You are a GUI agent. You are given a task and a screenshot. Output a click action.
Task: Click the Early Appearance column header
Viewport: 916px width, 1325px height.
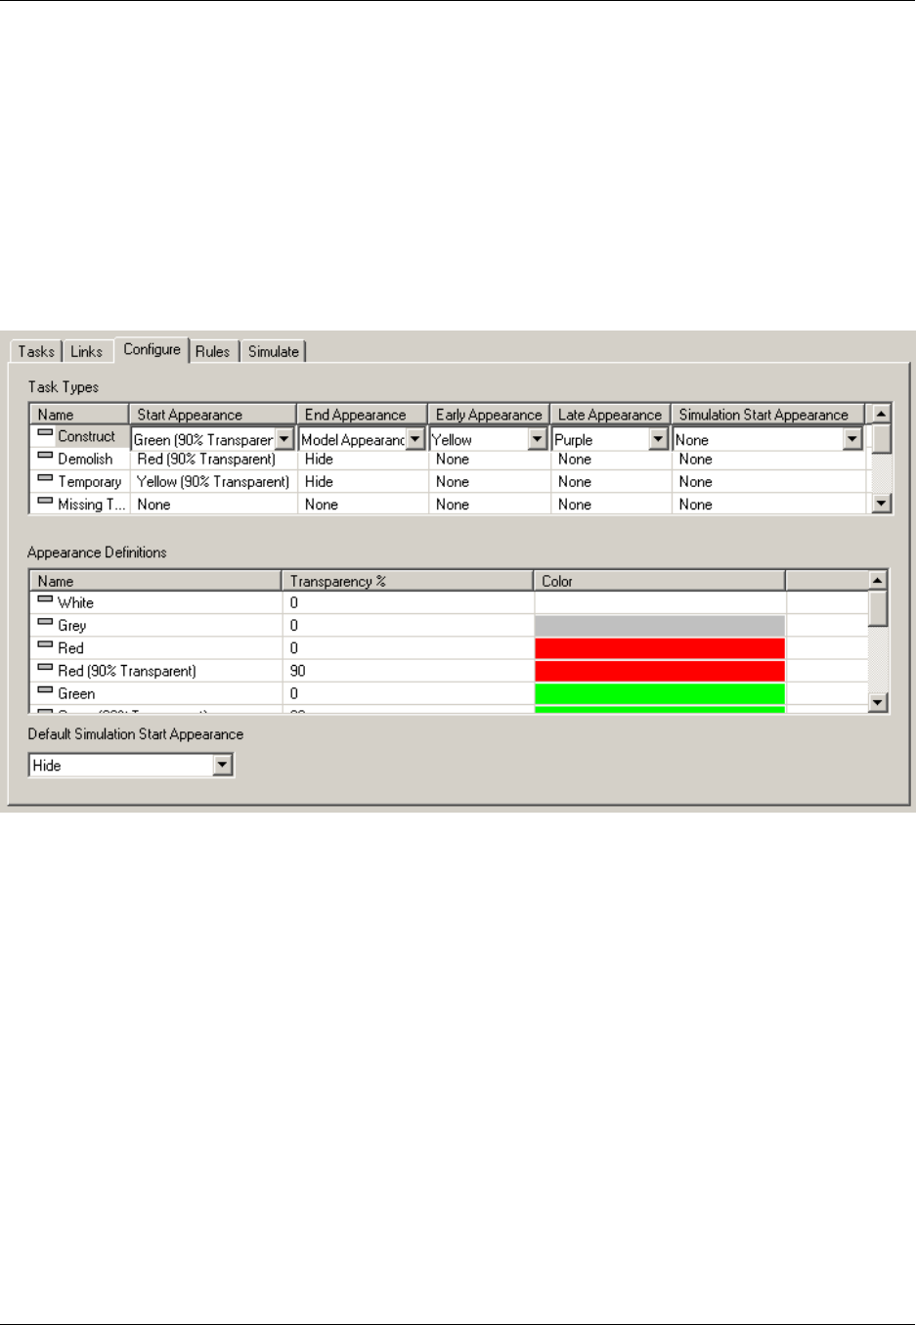489,415
